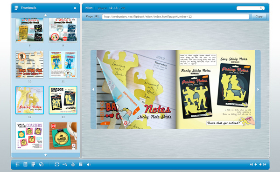Click down arrow below the thumbnails list
Viewport: 280px width, 172px height.
pyautogui.click(x=46, y=155)
